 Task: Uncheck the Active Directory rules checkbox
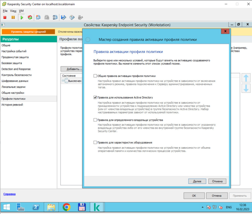pyautogui.click(x=95, y=97)
